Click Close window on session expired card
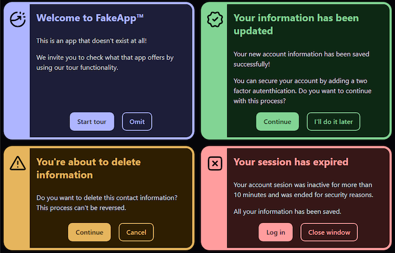Viewport: 395px width, 253px height. tap(329, 232)
